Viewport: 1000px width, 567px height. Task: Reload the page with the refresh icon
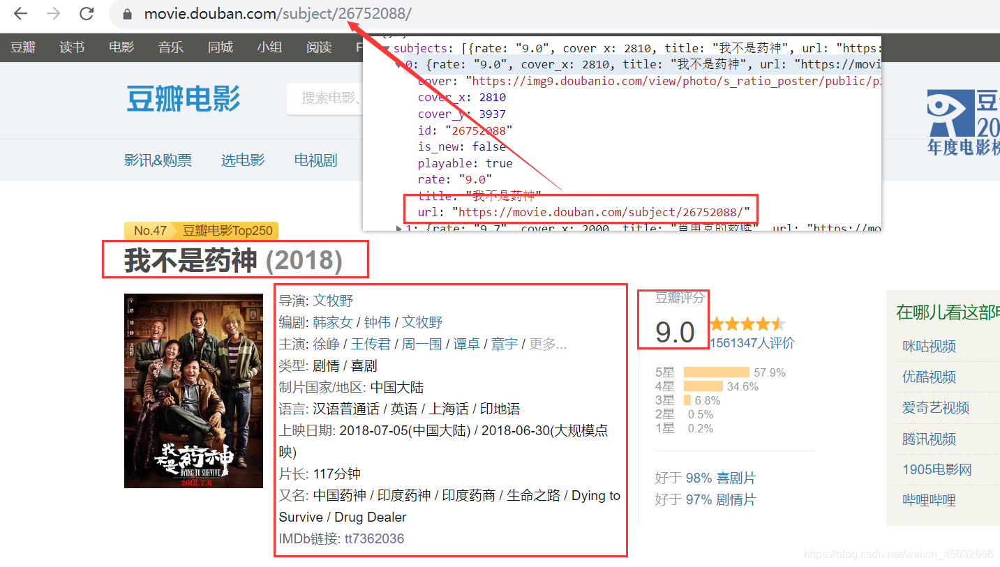pyautogui.click(x=87, y=13)
